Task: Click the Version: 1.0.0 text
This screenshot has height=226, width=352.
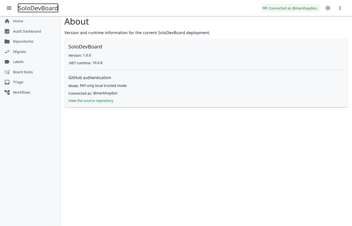Action: tap(80, 55)
